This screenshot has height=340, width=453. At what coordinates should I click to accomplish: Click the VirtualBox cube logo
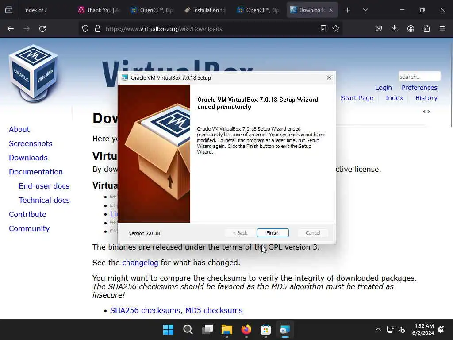click(x=34, y=74)
